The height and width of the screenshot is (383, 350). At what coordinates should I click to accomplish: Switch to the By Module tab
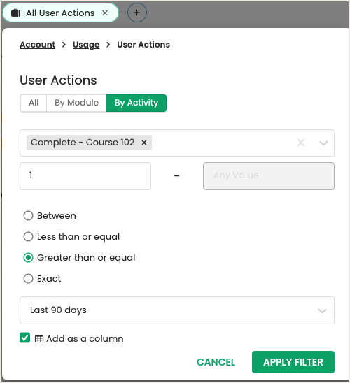(x=76, y=103)
